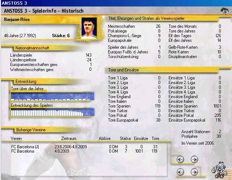Viewport: 232px width, 180px height.
Task: Click the '46 Jahre (2.7.1992)' text
Action: pos(20,36)
